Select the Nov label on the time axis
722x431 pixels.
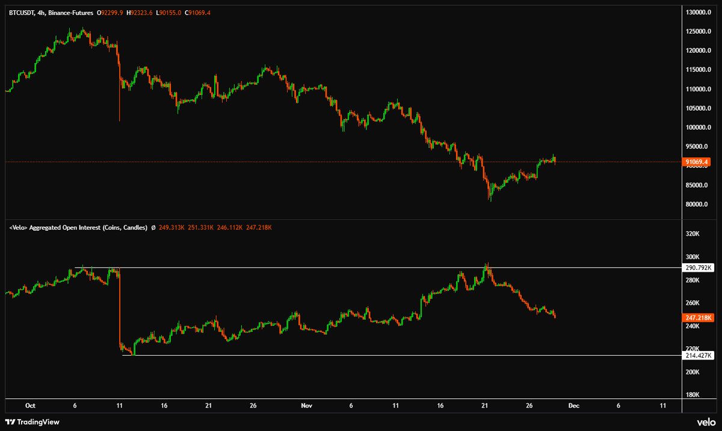click(306, 406)
